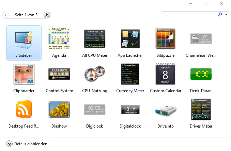This screenshot has height=151, width=231.
Task: Select the Clipboarder gadget icon
Action: pyautogui.click(x=24, y=74)
